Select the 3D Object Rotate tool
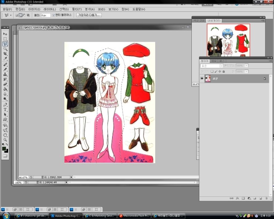 point(5,125)
